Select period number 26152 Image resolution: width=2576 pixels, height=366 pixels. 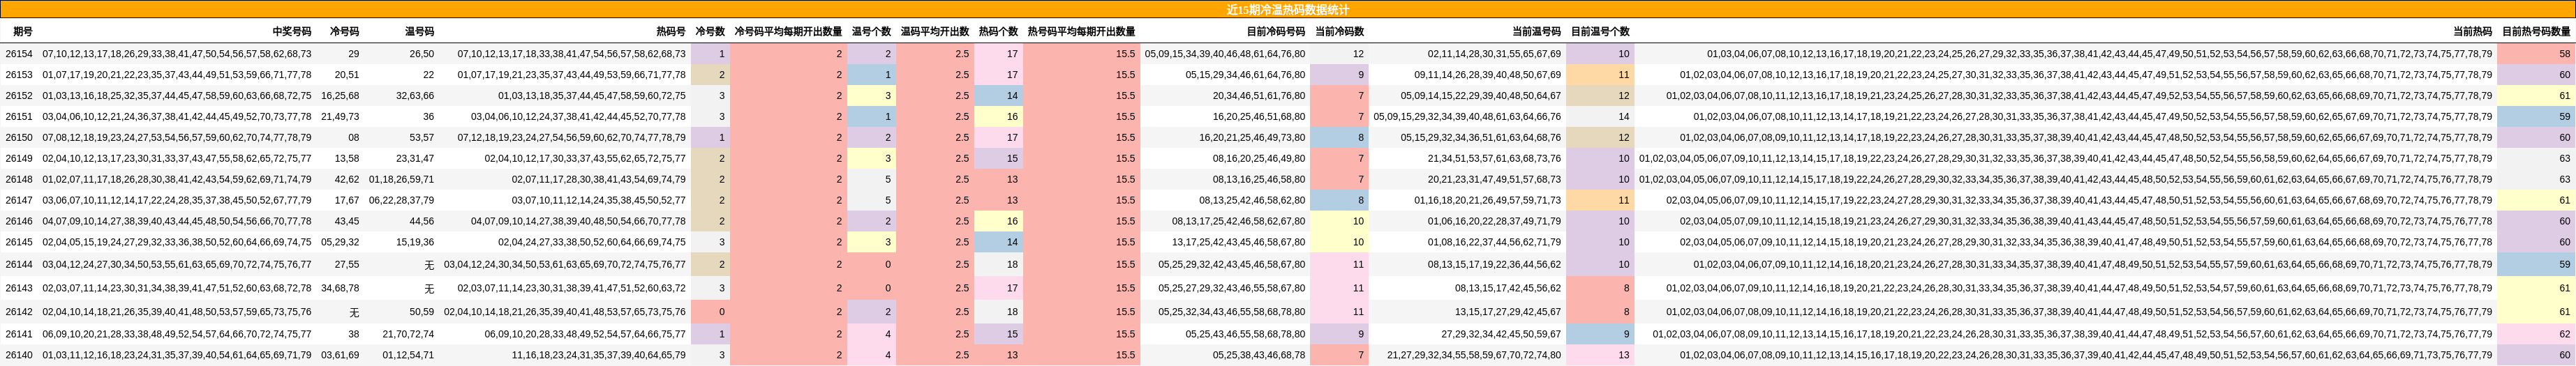tap(19, 96)
